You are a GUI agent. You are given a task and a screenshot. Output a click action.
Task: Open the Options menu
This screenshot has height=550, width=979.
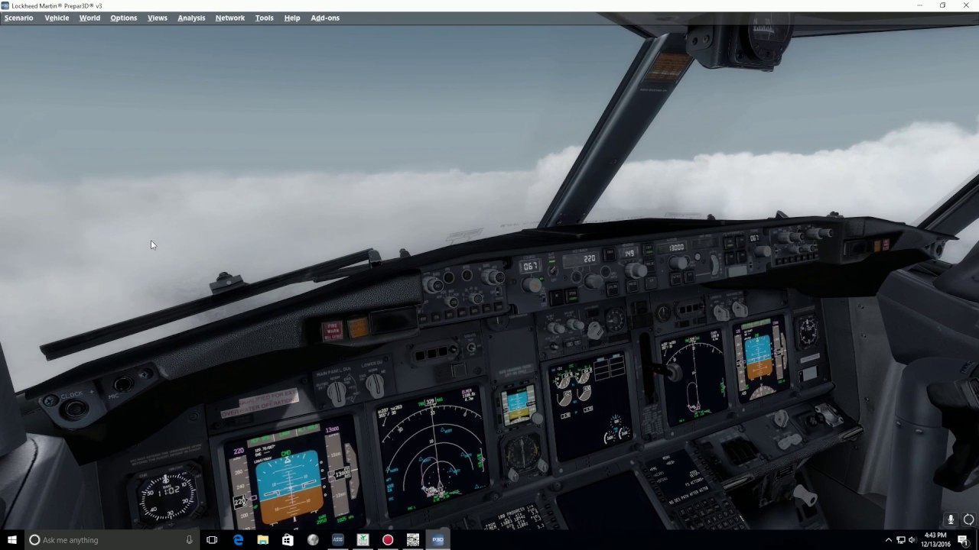[x=123, y=18]
